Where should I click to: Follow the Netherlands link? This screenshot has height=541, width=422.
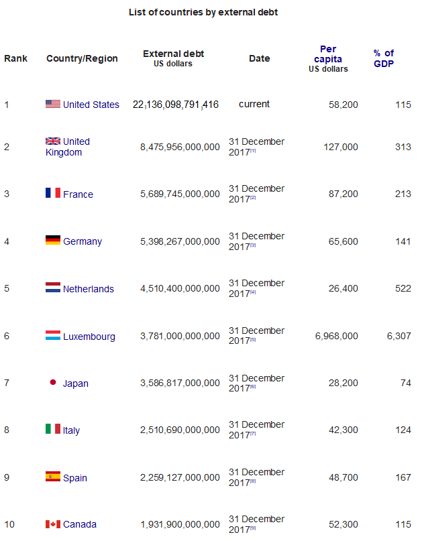click(89, 289)
